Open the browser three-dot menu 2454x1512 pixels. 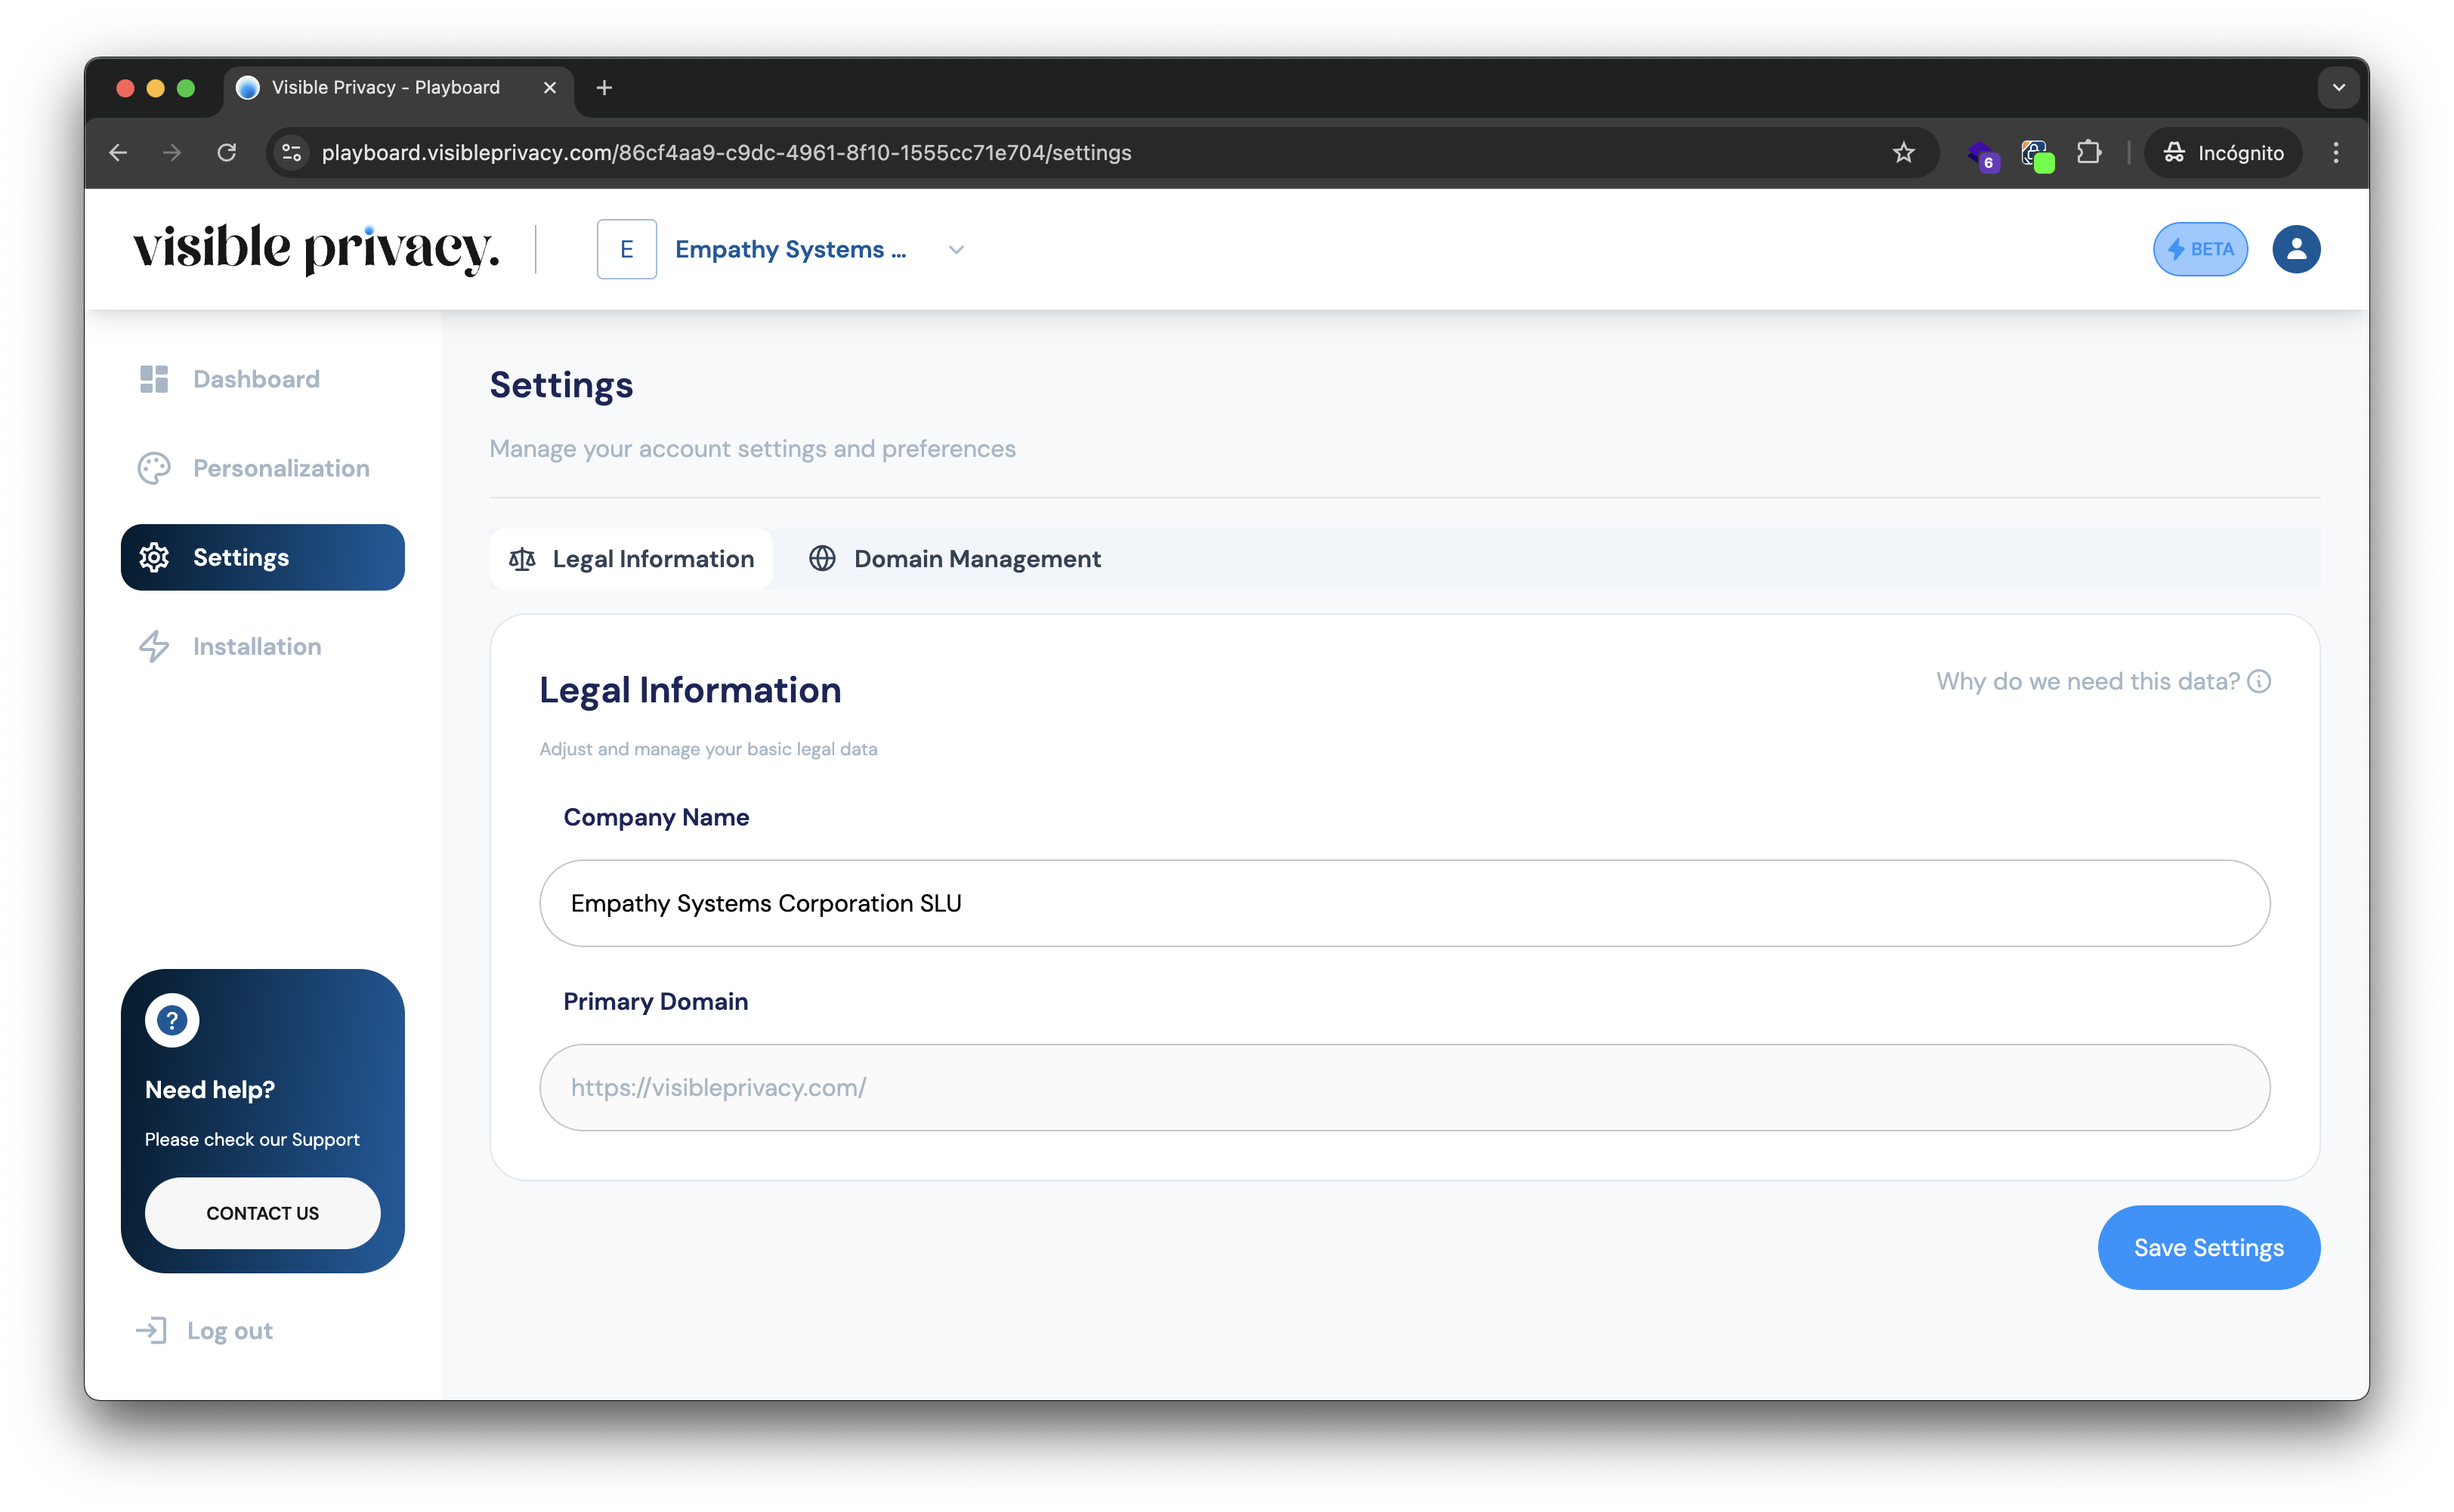coord(2337,152)
